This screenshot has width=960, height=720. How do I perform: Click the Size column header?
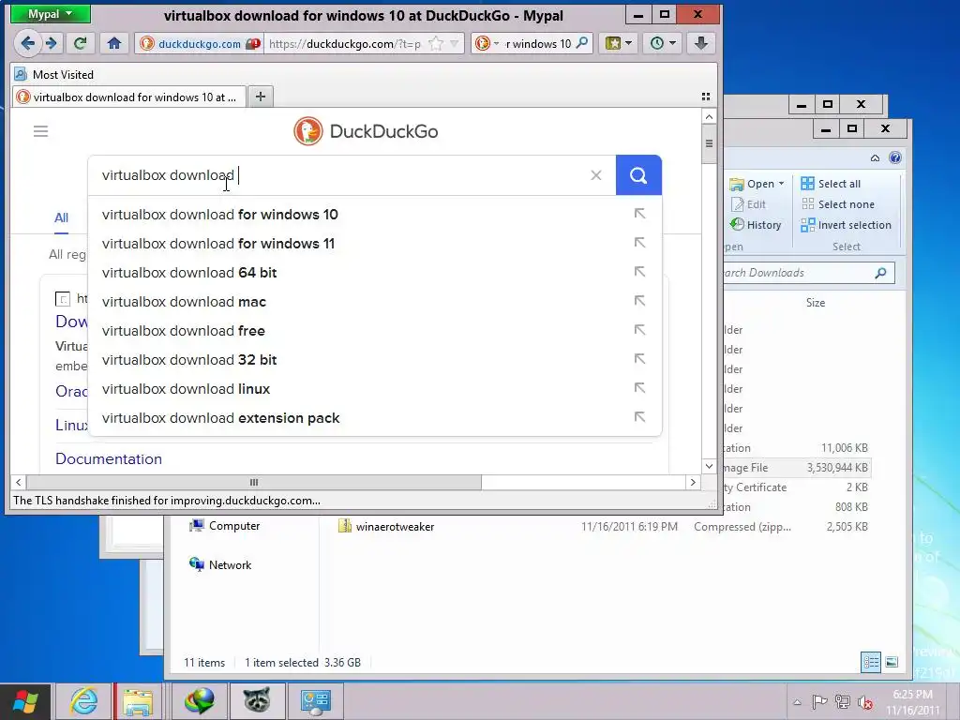(815, 303)
